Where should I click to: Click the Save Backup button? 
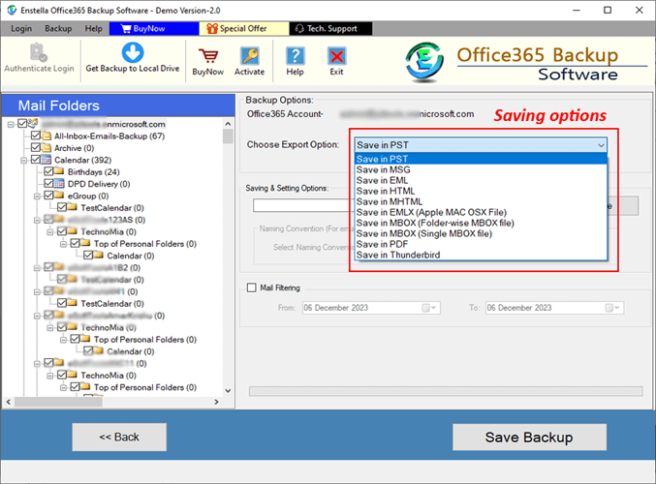point(529,438)
